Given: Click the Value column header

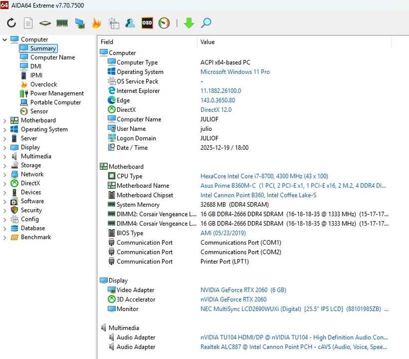Looking at the screenshot, I should [208, 42].
